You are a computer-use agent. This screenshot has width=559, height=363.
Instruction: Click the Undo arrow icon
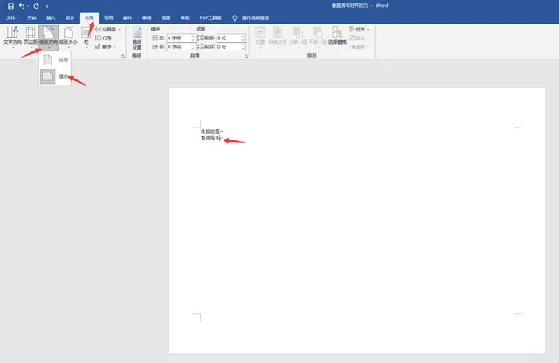[x=22, y=6]
